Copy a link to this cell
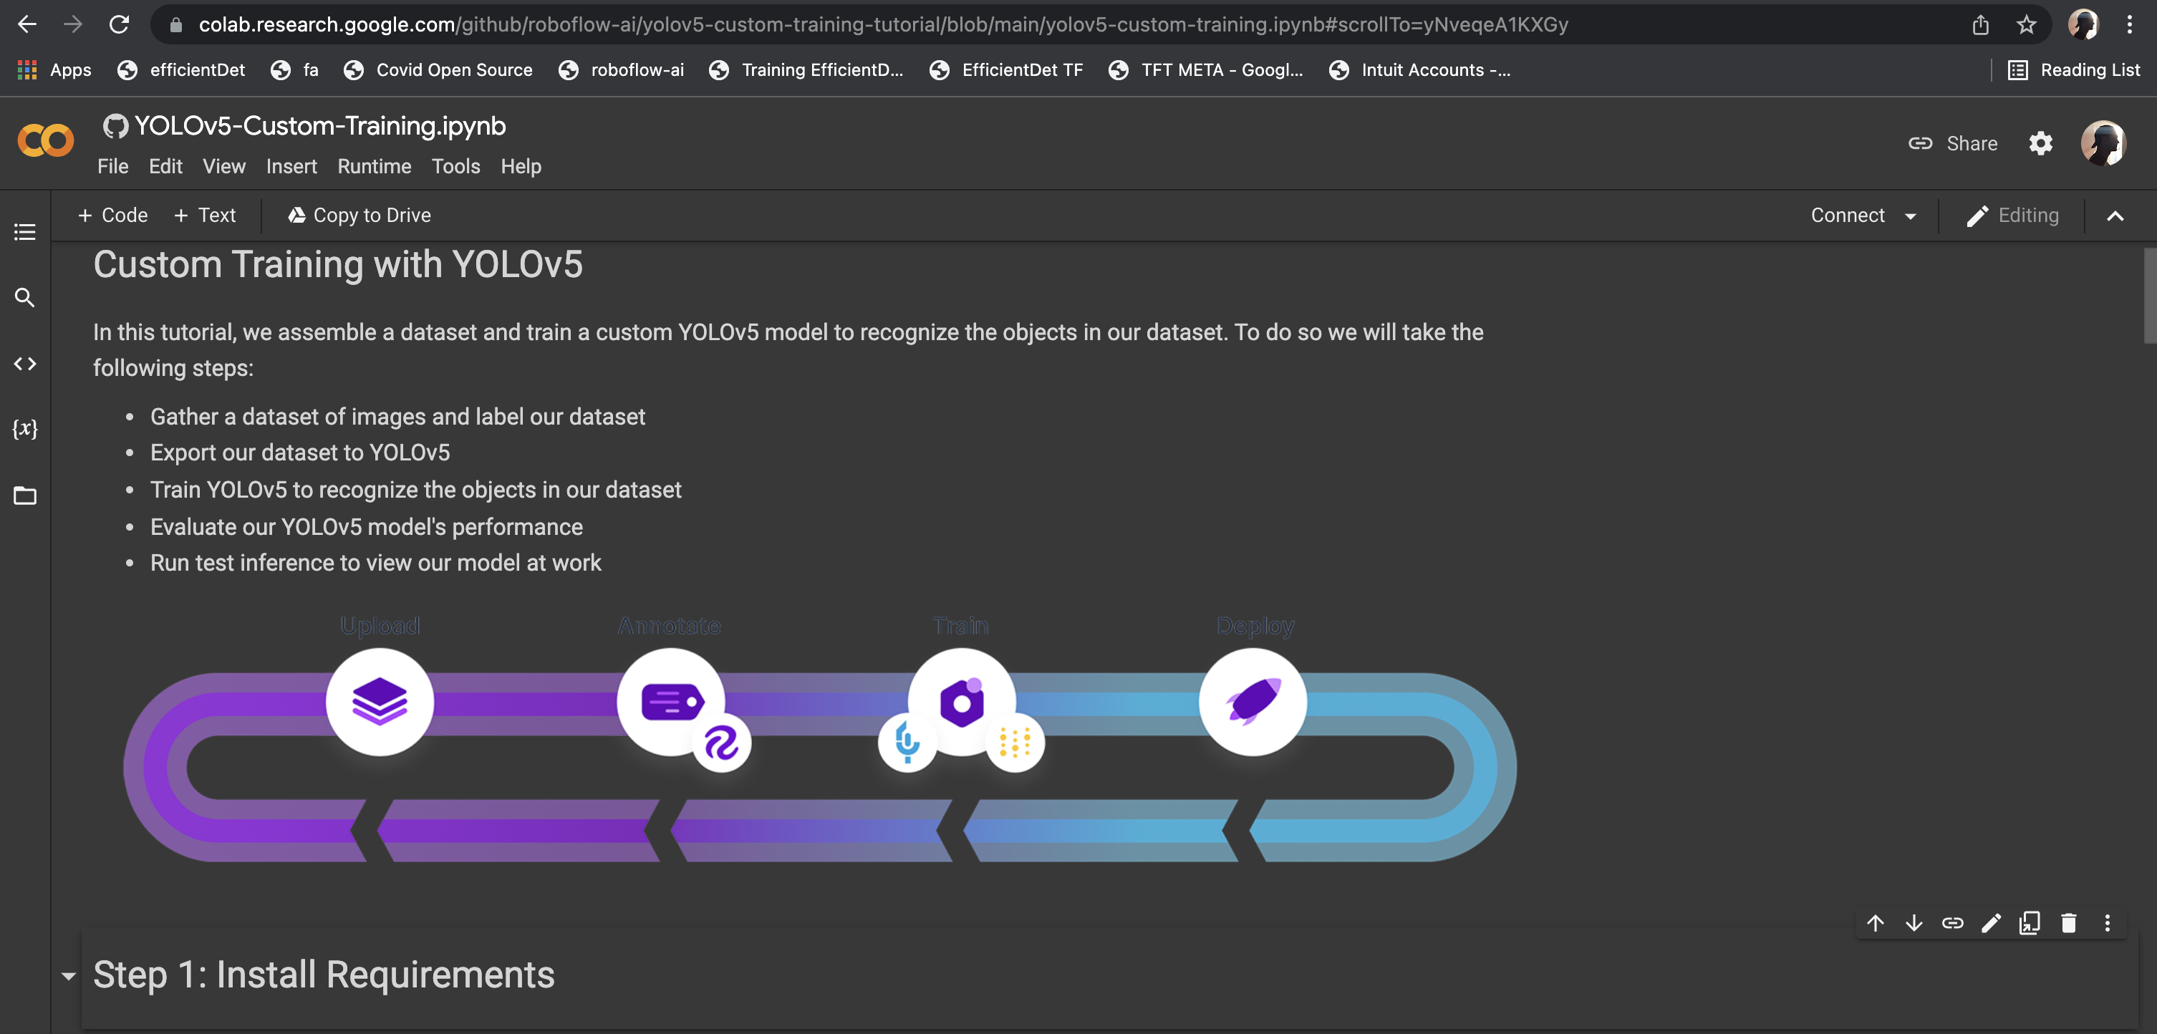The image size is (2157, 1034). (x=1953, y=924)
